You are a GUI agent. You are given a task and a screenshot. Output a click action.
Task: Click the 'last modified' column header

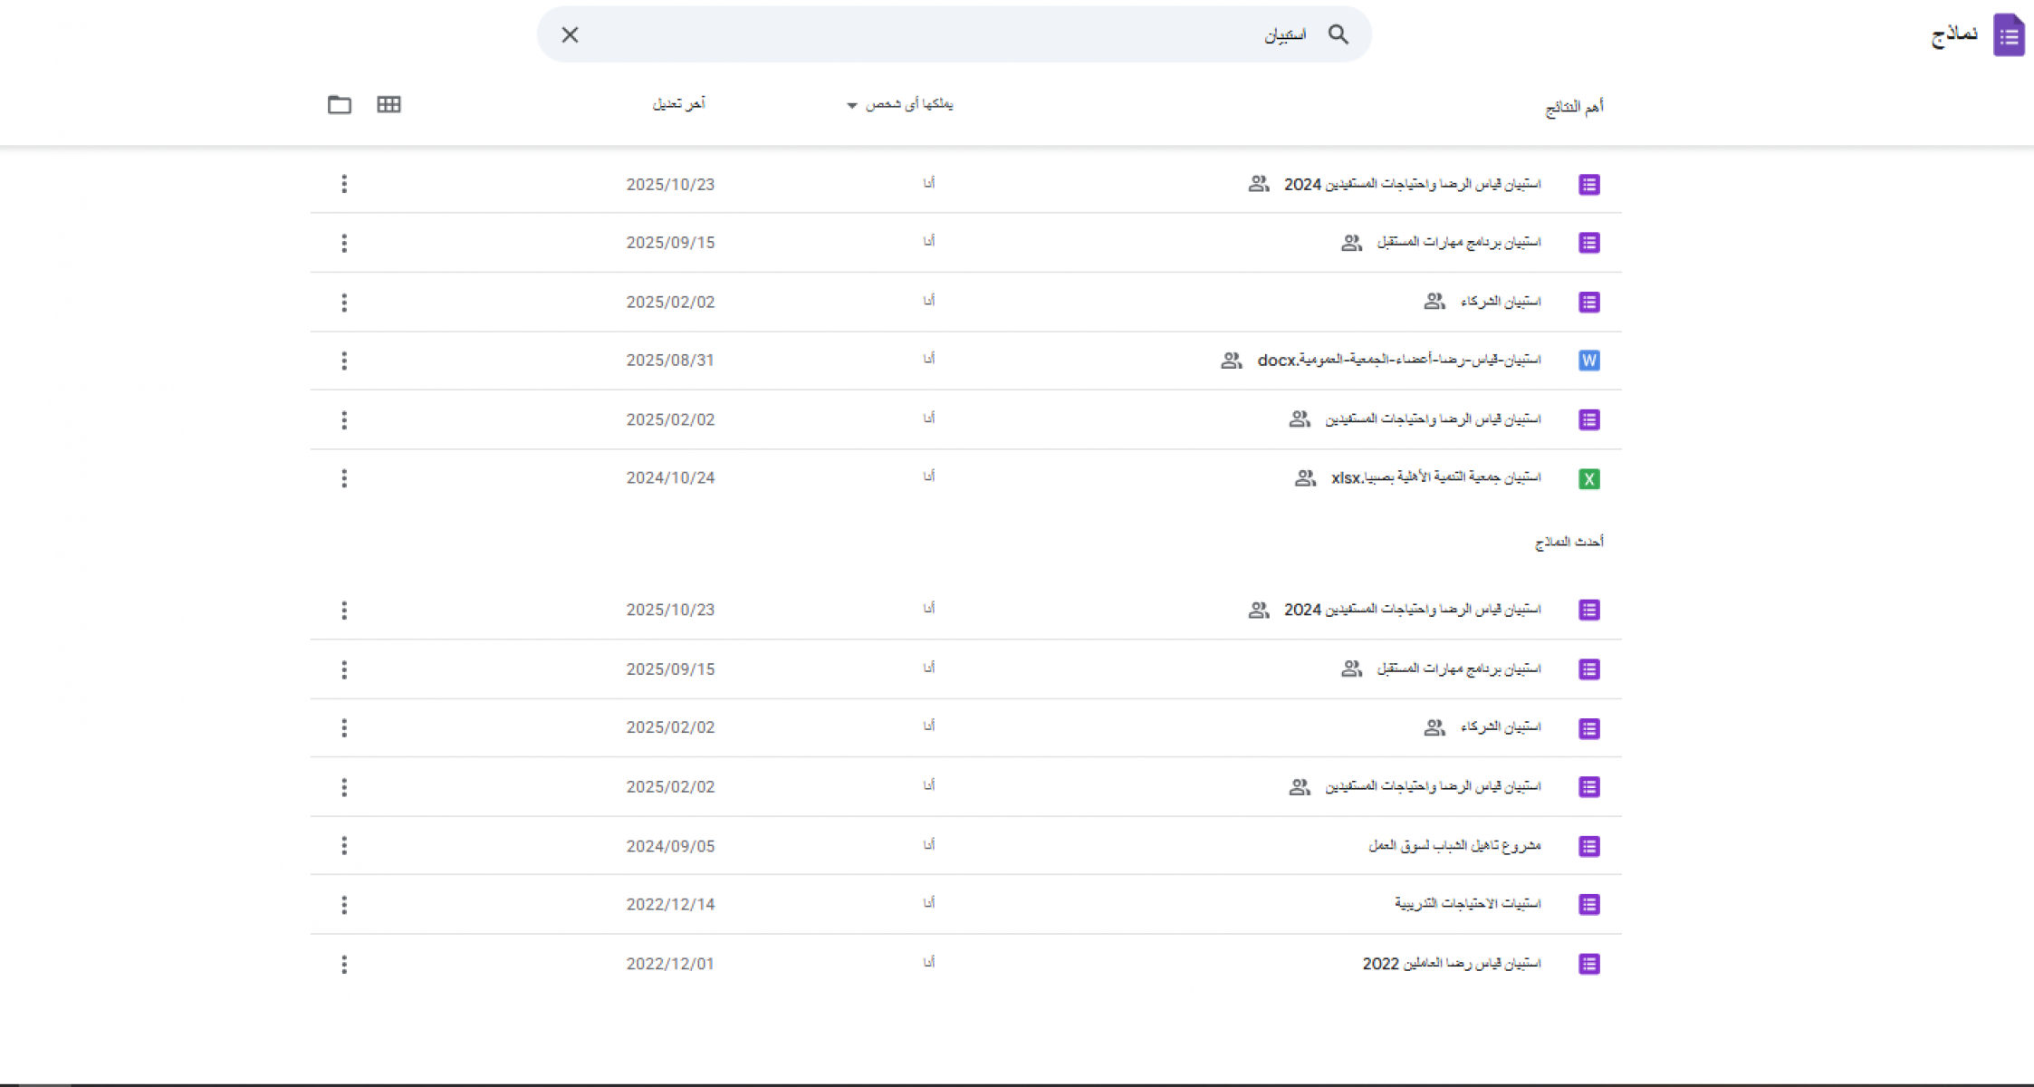point(678,104)
